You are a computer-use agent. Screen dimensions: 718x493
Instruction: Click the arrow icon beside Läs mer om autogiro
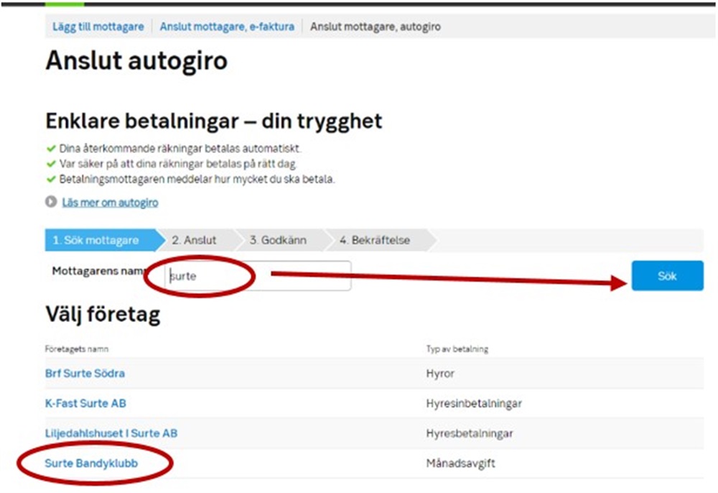[x=51, y=202]
